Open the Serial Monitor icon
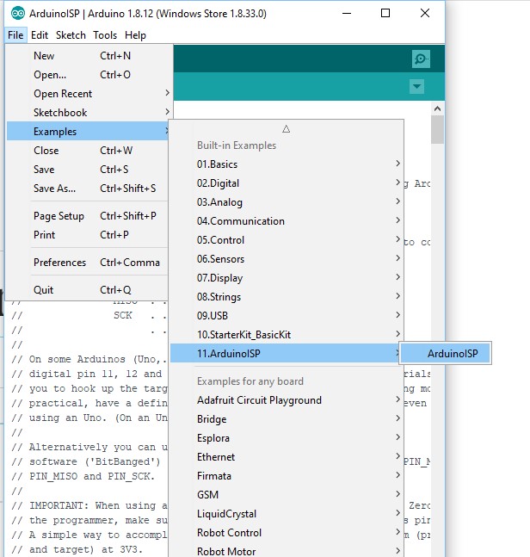The image size is (530, 557). pos(421,59)
